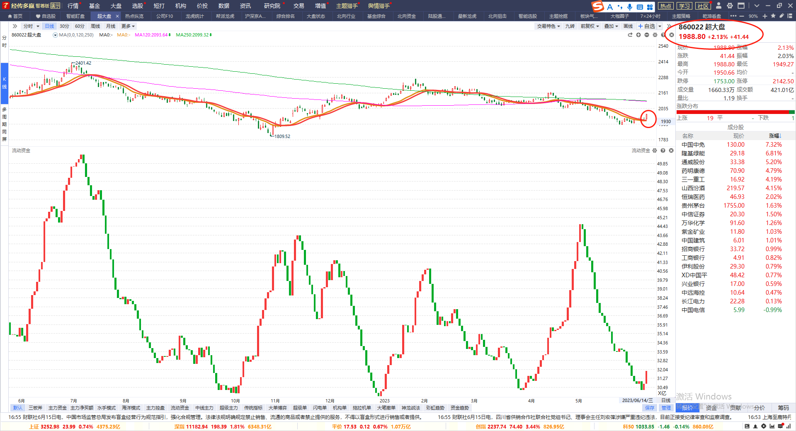
Task: Switch to 月线 monthly period
Action: 111,26
